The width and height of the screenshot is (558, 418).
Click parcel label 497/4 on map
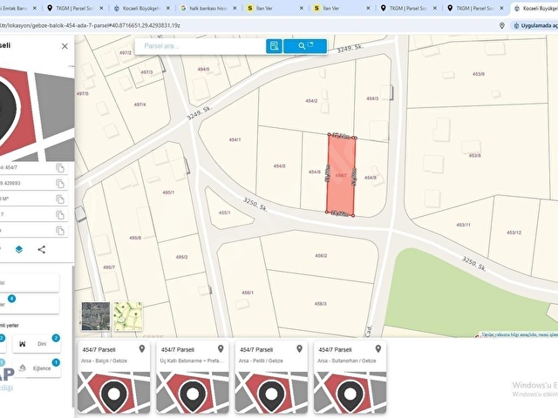pos(139,104)
